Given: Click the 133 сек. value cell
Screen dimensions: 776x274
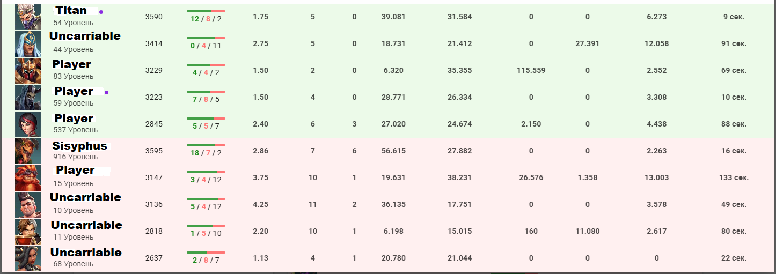Looking at the screenshot, I should [734, 177].
